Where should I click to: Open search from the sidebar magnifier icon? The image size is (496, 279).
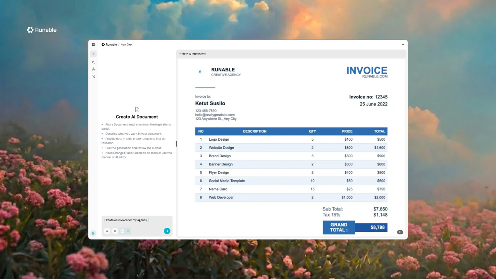93,62
